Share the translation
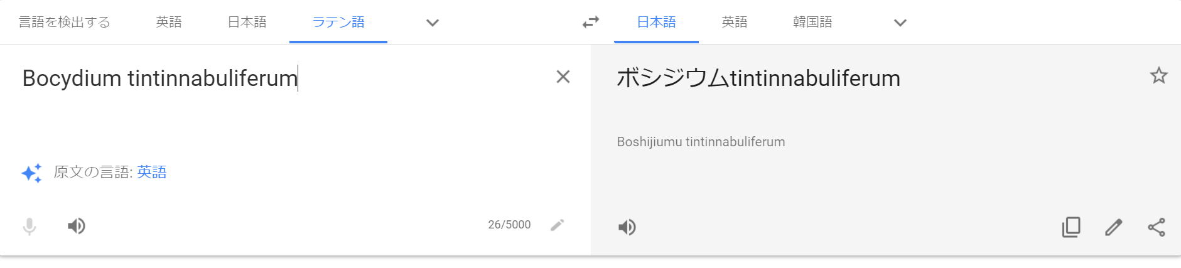1181x268 pixels. pos(1156,227)
